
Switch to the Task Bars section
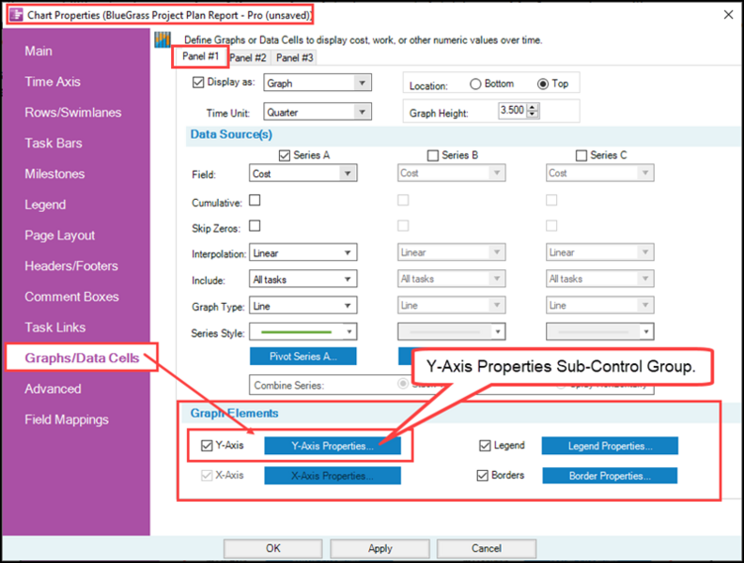(x=54, y=144)
